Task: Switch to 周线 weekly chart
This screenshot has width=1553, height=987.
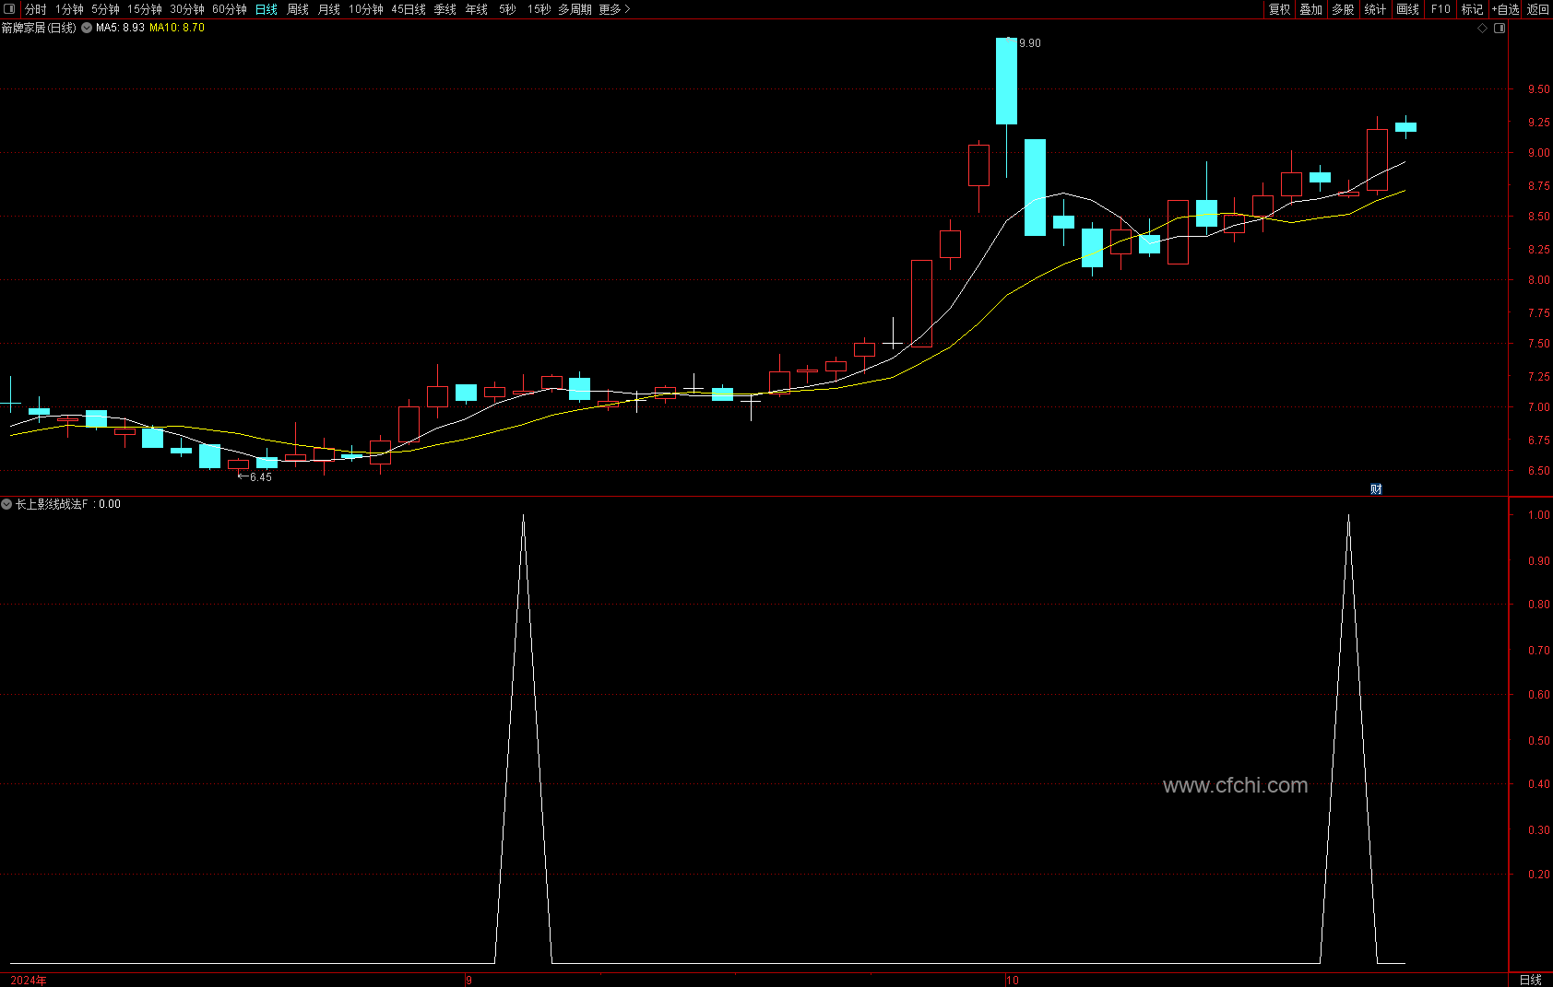Action: tap(298, 9)
